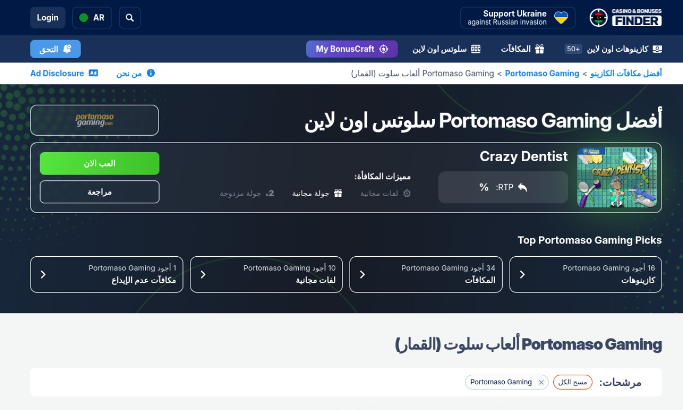Open 1 أجود مكافآت عدم الإيداع card

[x=107, y=274]
